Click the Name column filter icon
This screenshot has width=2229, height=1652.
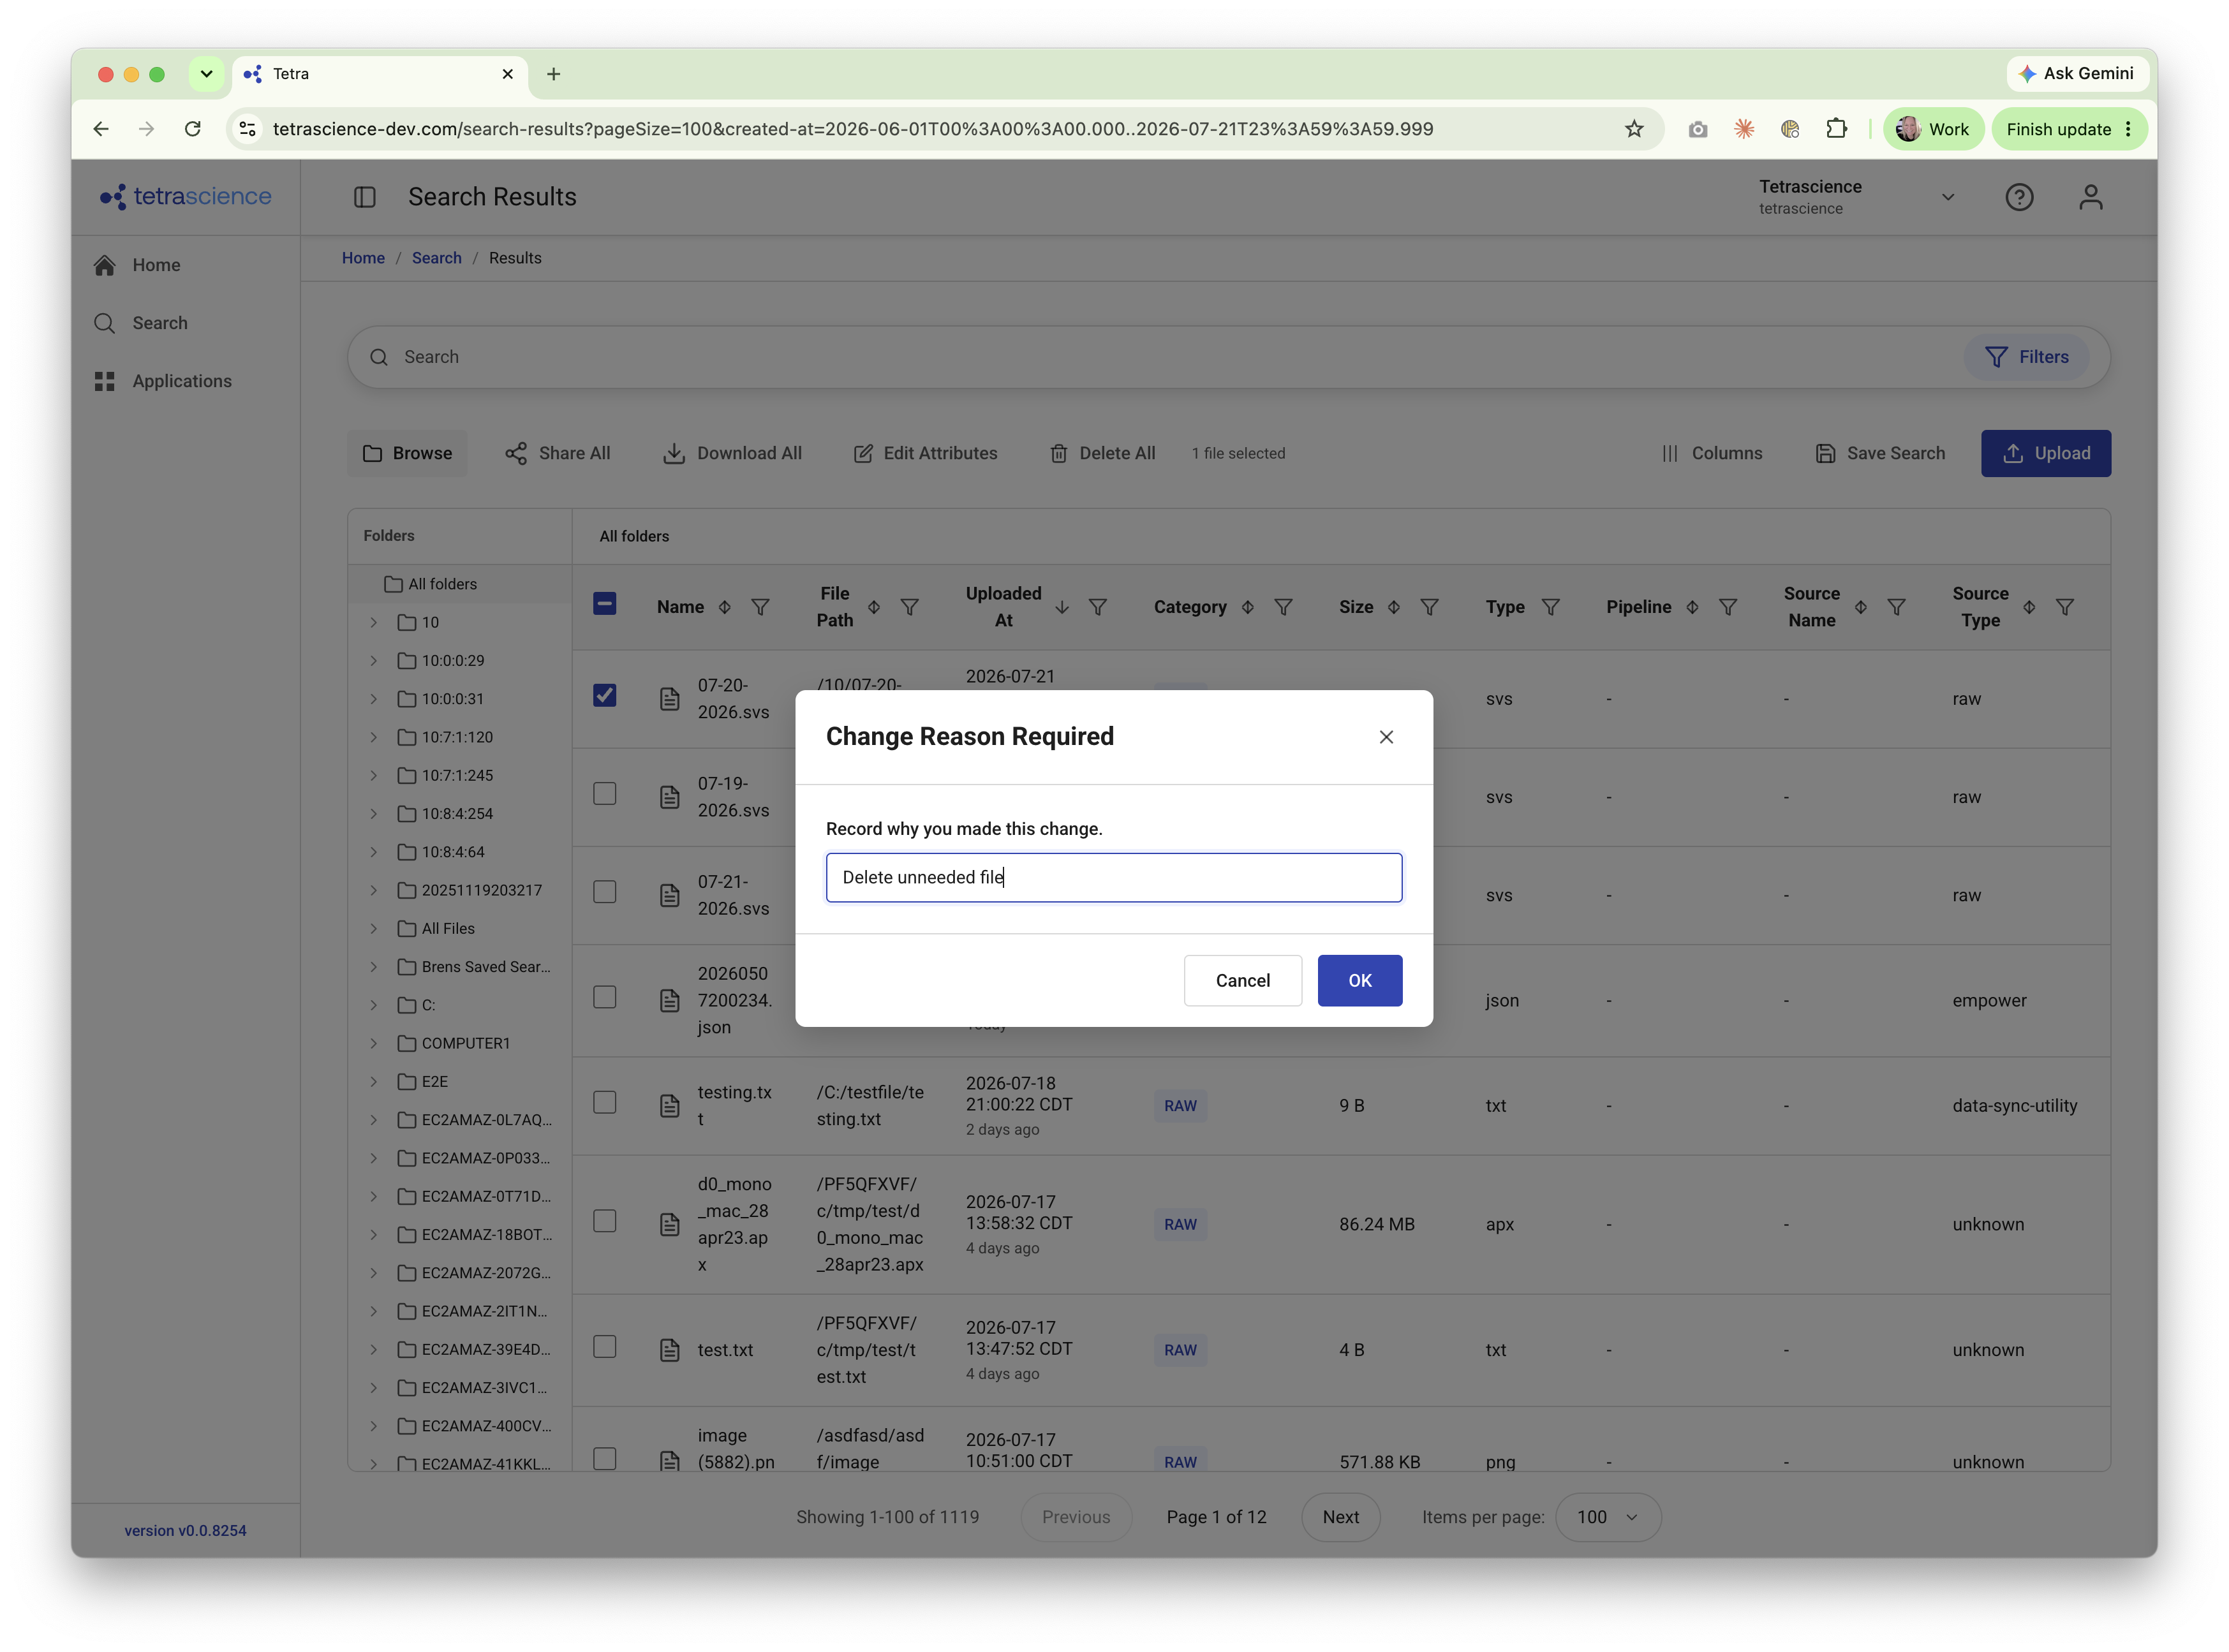point(760,607)
